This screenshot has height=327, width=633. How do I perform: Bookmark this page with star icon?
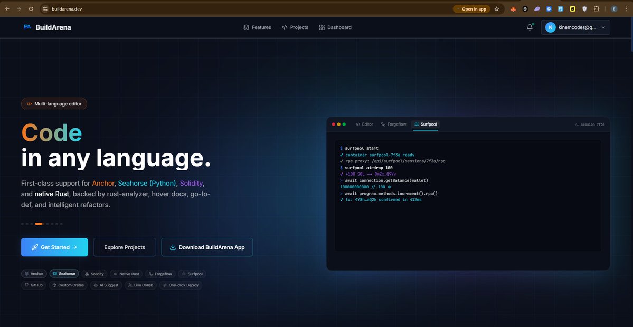click(497, 9)
